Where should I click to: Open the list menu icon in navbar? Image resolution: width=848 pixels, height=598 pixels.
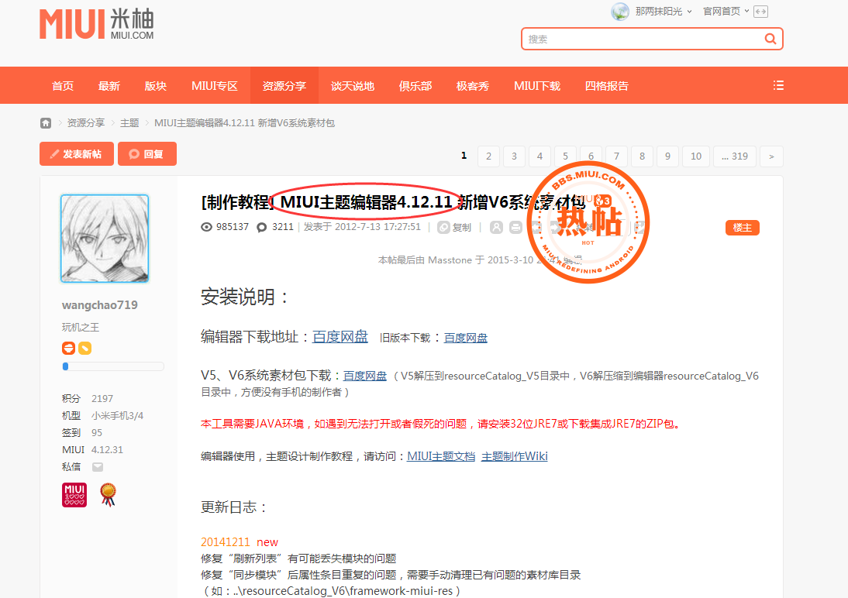[x=778, y=85]
